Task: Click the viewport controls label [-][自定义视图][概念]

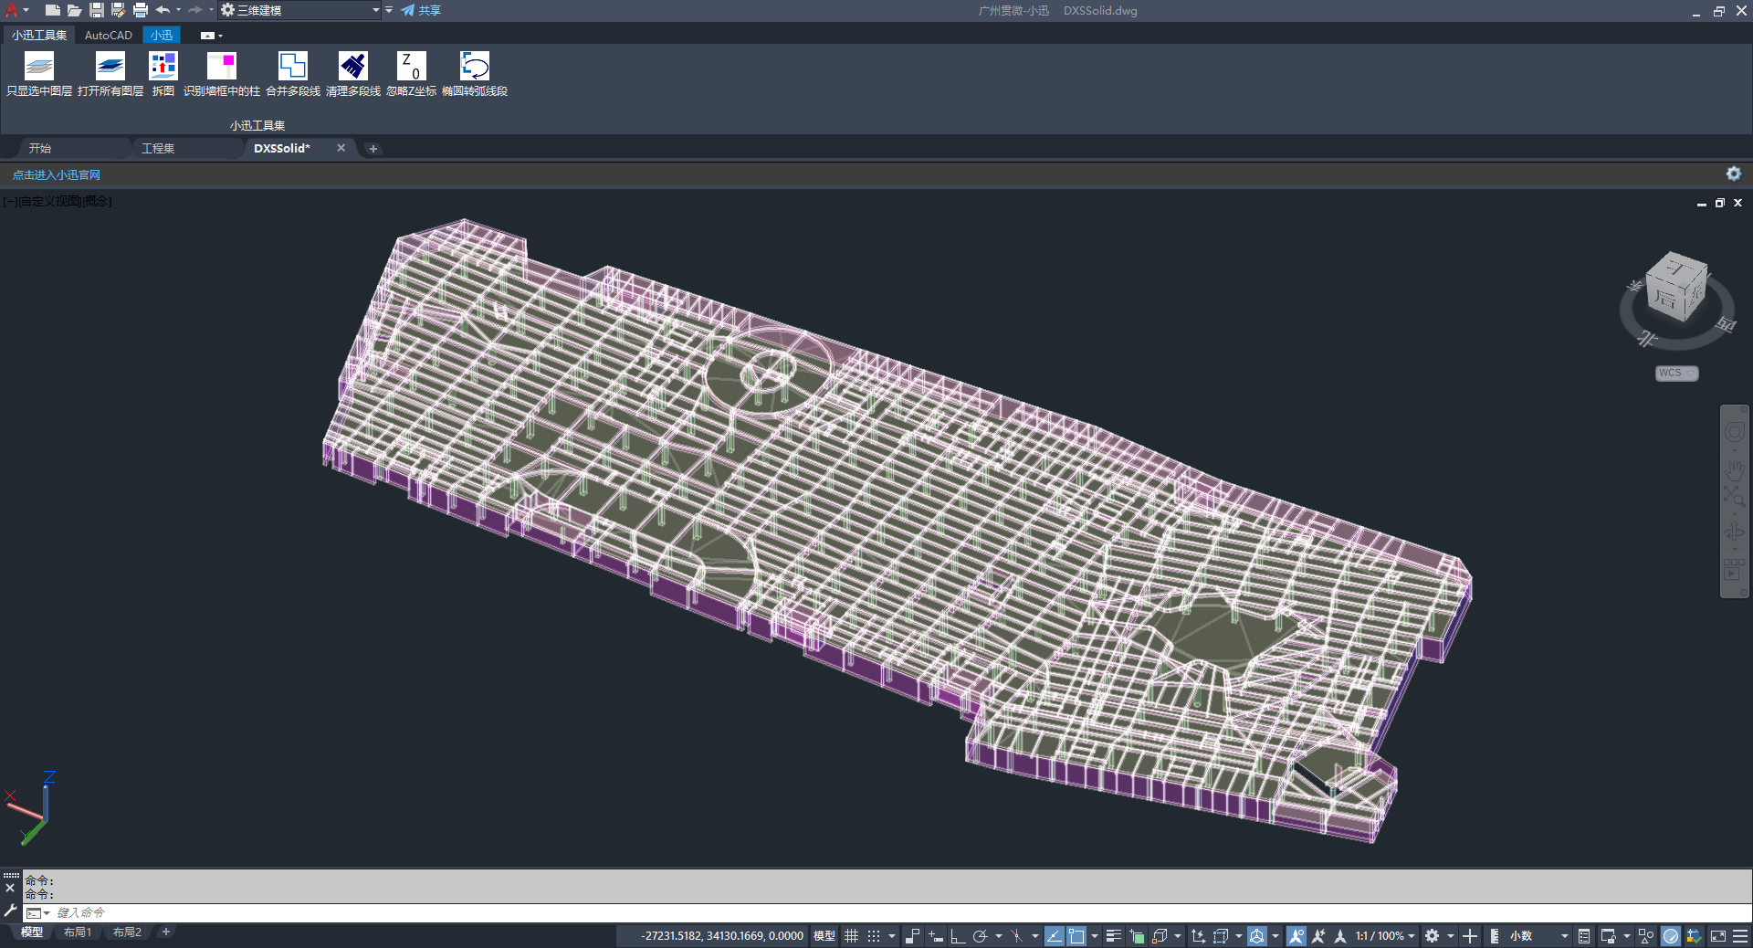Action: pyautogui.click(x=58, y=201)
